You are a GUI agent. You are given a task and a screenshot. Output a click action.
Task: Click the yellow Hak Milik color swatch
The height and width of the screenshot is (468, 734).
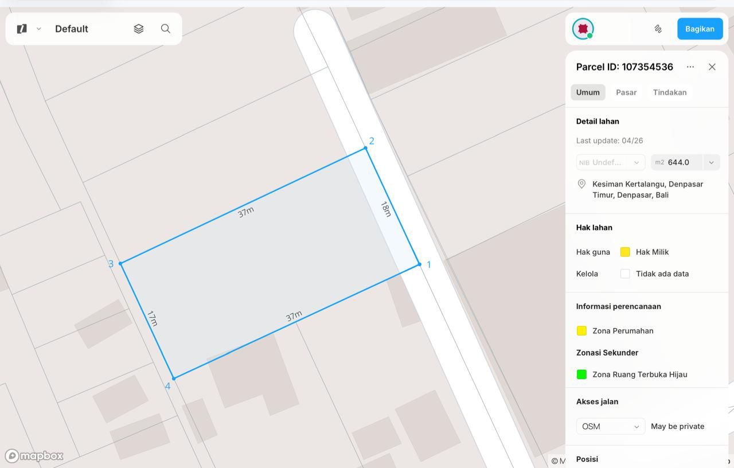click(625, 252)
